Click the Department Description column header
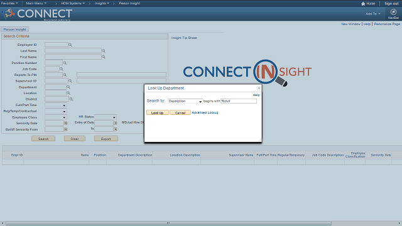This screenshot has width=402, height=226. [x=135, y=155]
